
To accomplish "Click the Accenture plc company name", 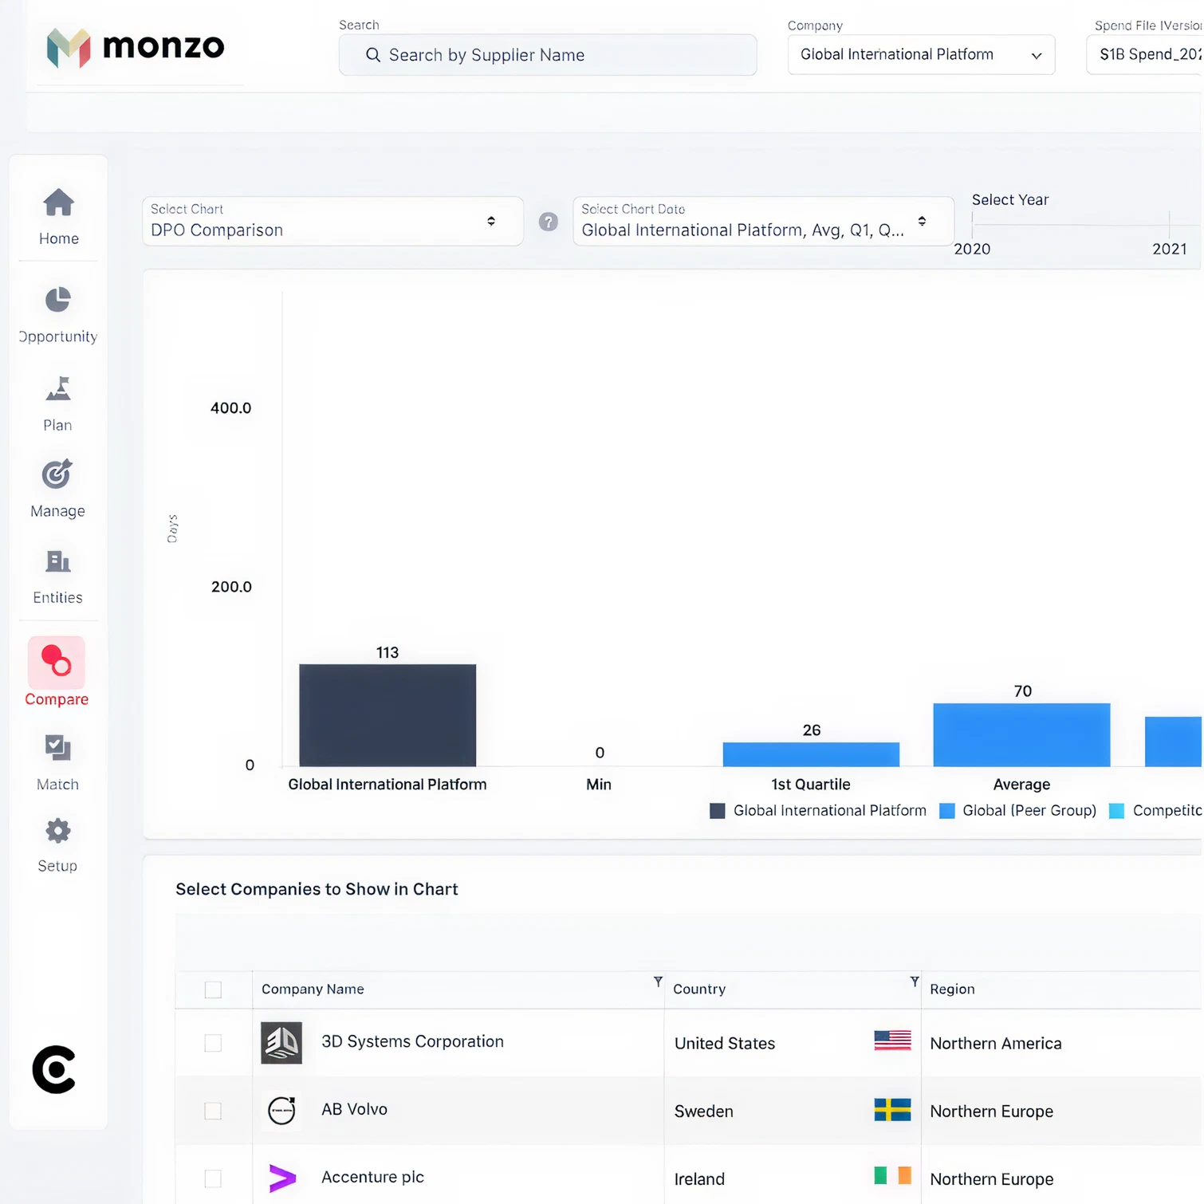I will pos(372,1177).
